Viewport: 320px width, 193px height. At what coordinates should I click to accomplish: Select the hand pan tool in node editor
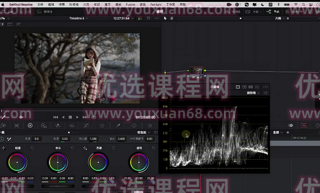pyautogui.click(x=172, y=19)
